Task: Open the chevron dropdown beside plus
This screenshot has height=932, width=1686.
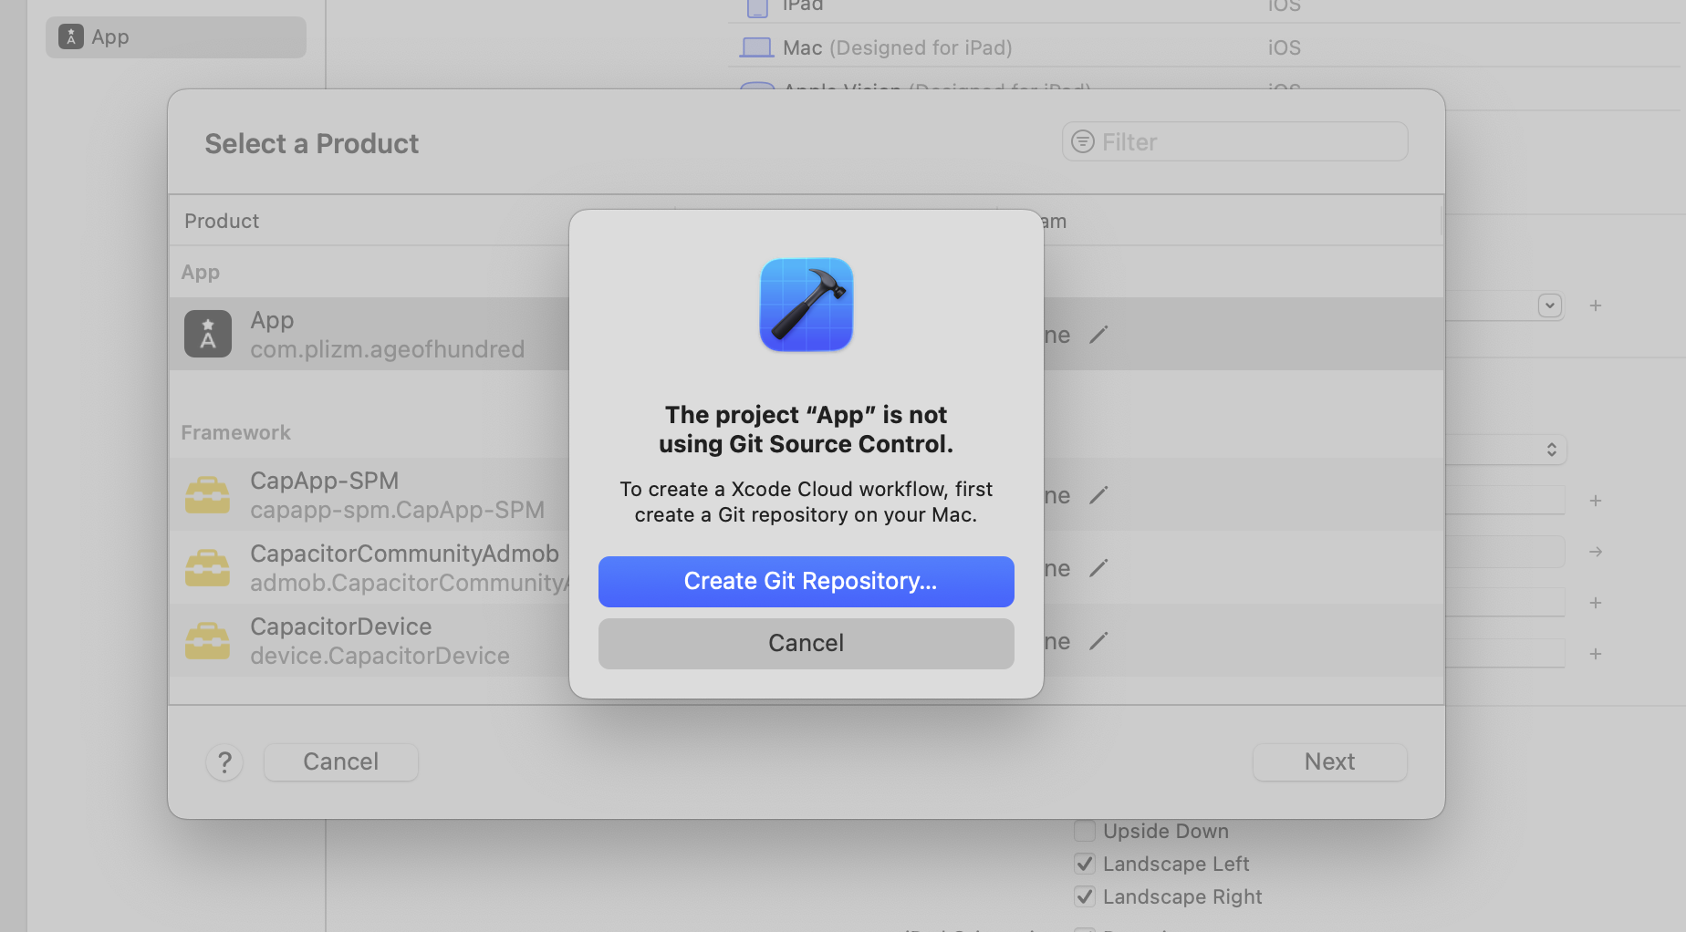Action: pos(1550,305)
